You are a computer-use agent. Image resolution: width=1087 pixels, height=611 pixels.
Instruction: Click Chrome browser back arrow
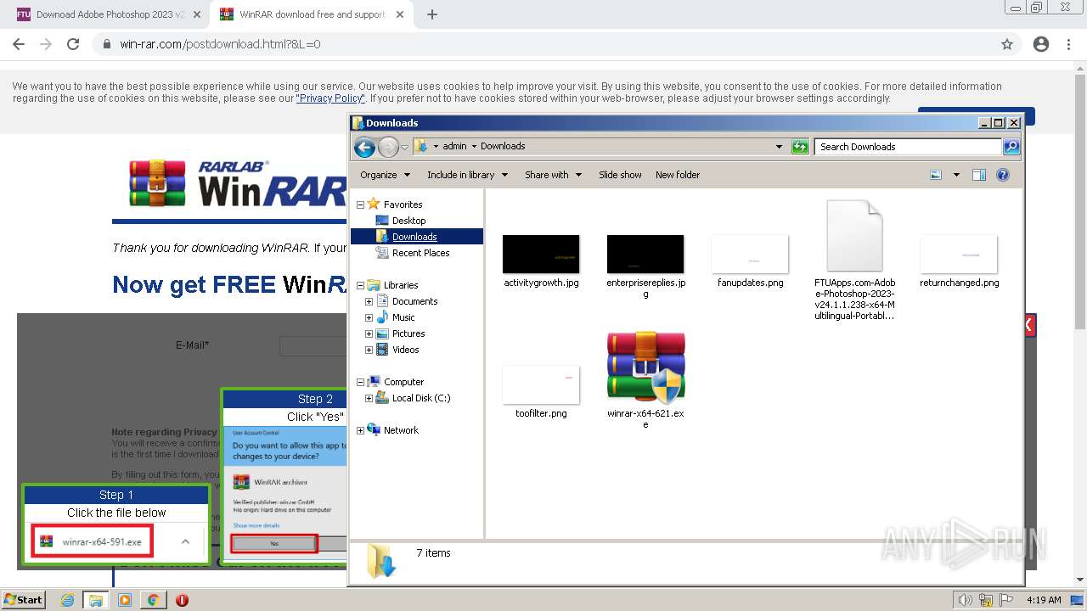19,44
